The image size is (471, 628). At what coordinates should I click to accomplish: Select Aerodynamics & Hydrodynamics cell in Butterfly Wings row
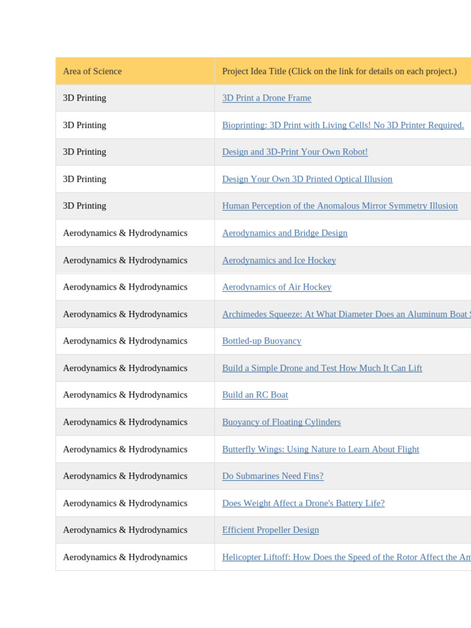click(135, 450)
